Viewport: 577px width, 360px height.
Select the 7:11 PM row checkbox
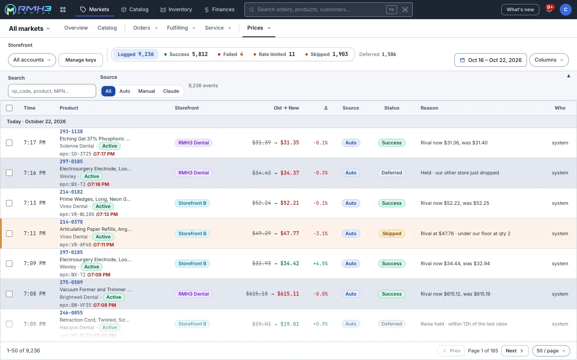tap(9, 234)
